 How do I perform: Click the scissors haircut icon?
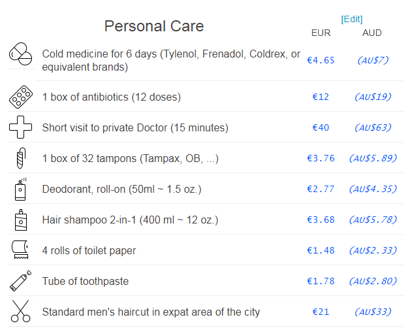[20, 311]
